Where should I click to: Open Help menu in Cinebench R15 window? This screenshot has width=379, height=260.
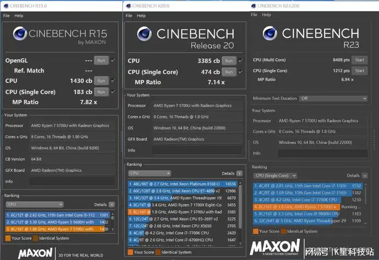tap(19, 16)
